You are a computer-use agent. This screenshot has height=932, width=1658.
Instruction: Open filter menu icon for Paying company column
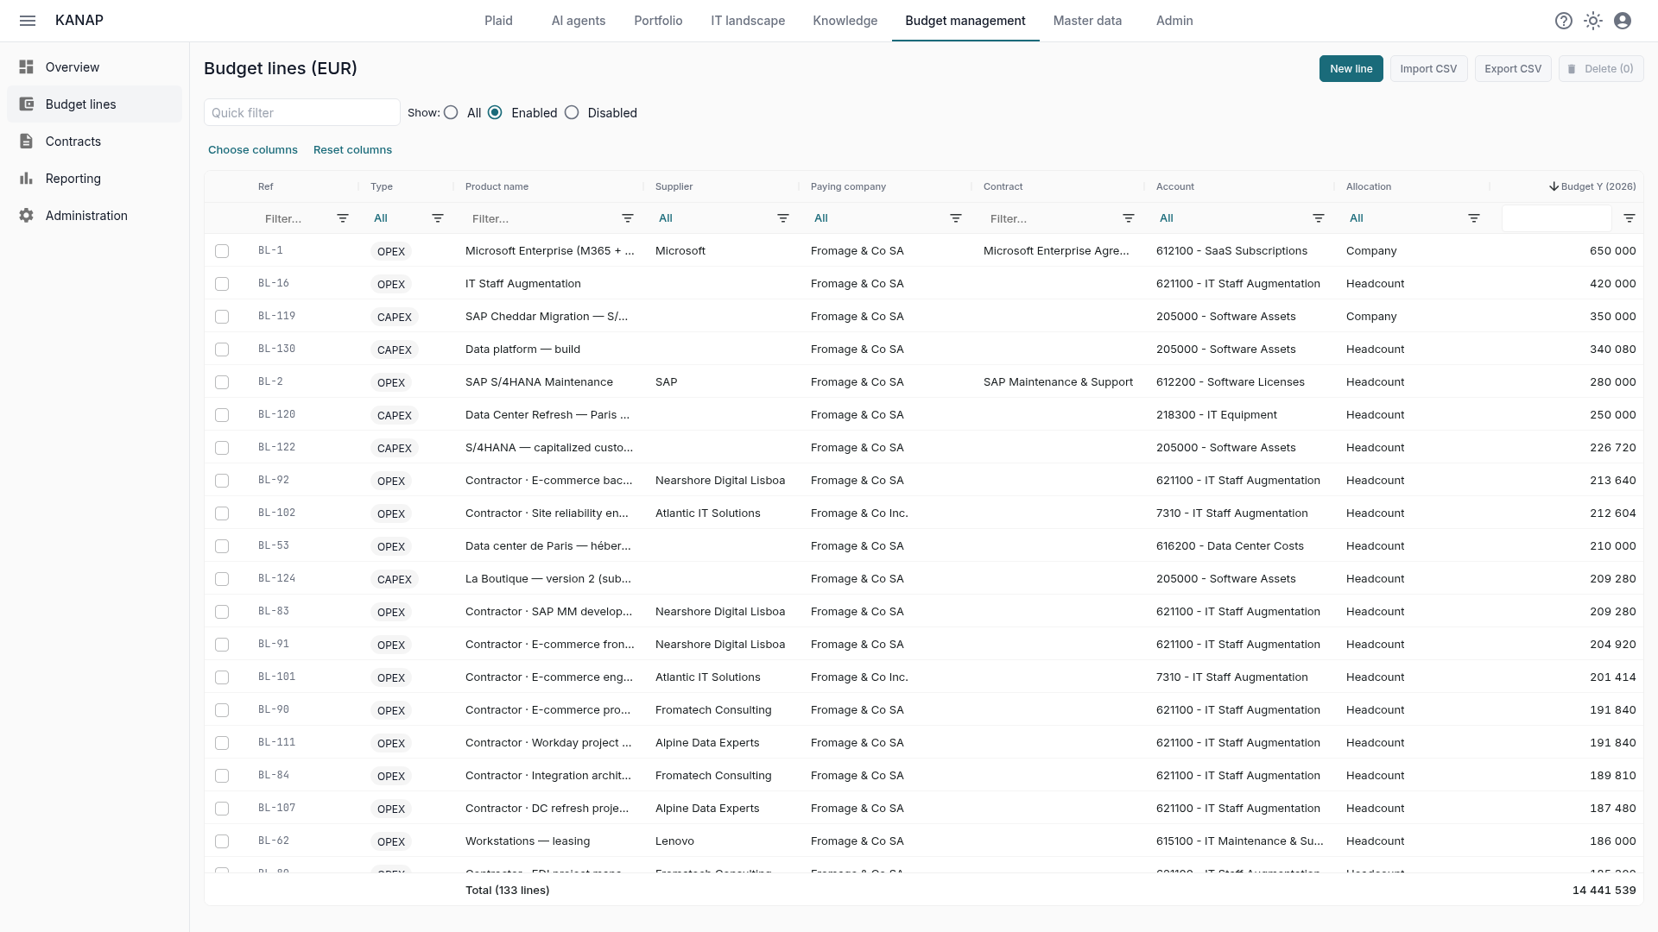click(956, 218)
